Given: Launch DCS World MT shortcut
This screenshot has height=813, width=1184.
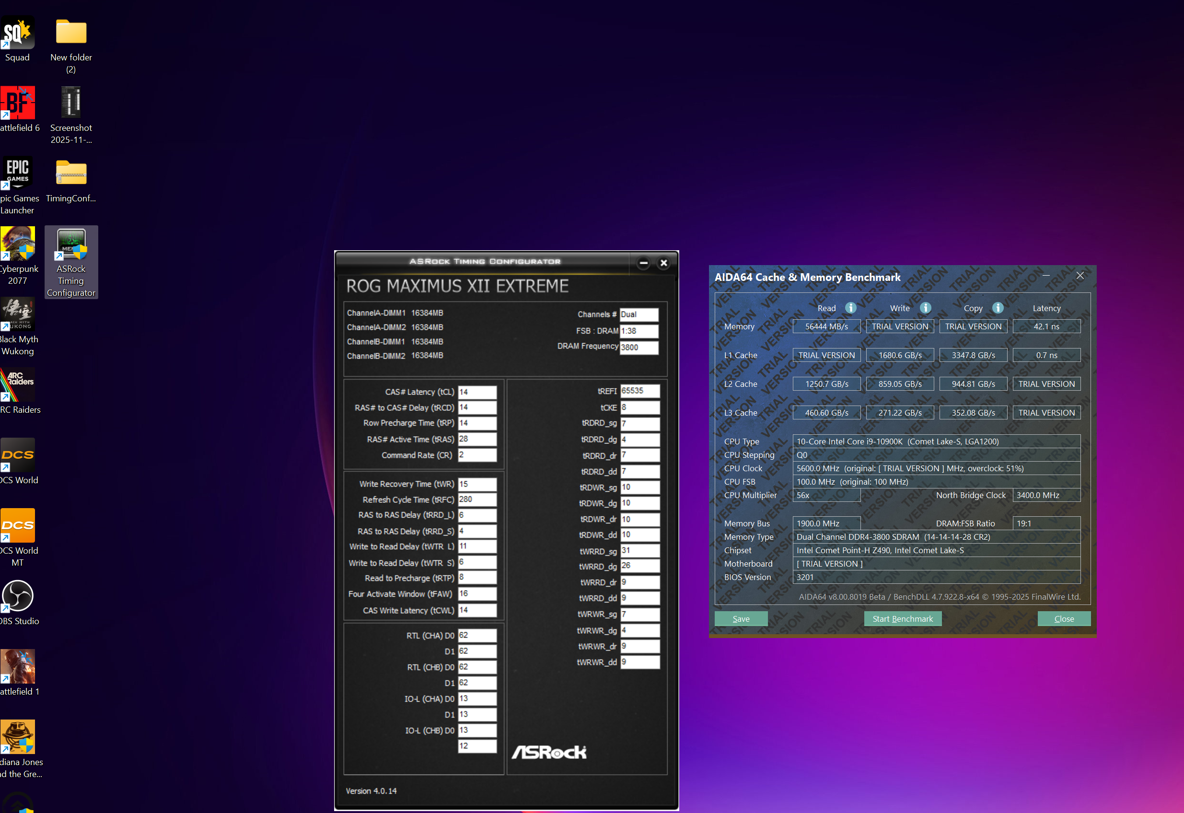Looking at the screenshot, I should tap(18, 538).
